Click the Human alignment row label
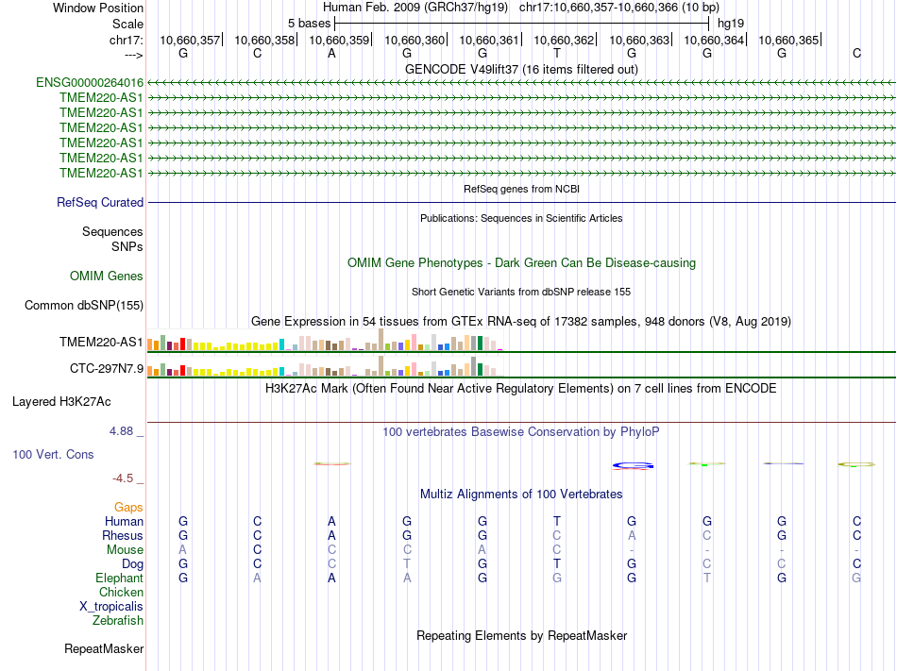This screenshot has width=897, height=671. [x=124, y=521]
